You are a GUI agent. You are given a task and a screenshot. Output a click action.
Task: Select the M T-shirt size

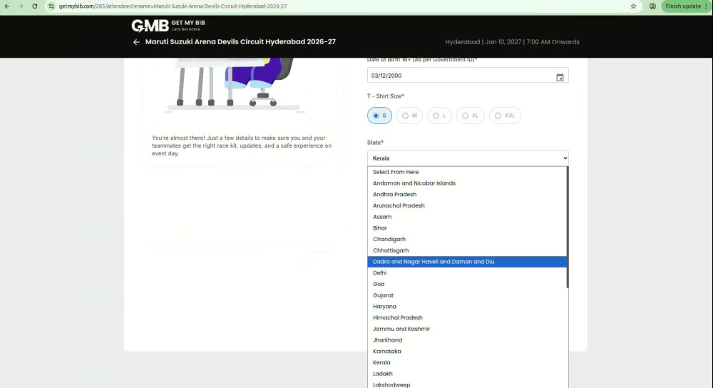coord(409,116)
